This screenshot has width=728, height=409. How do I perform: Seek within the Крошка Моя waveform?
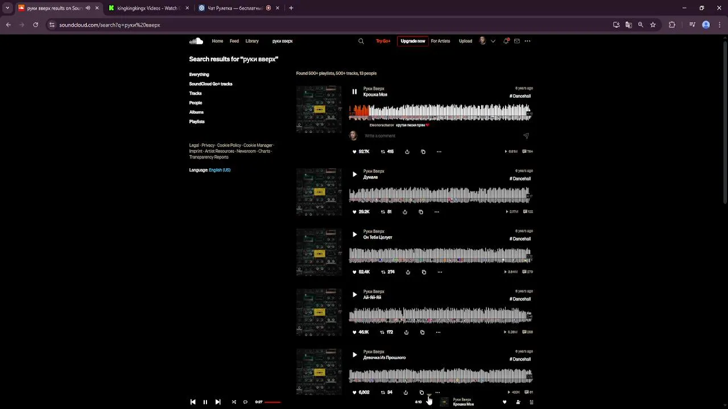tap(440, 112)
